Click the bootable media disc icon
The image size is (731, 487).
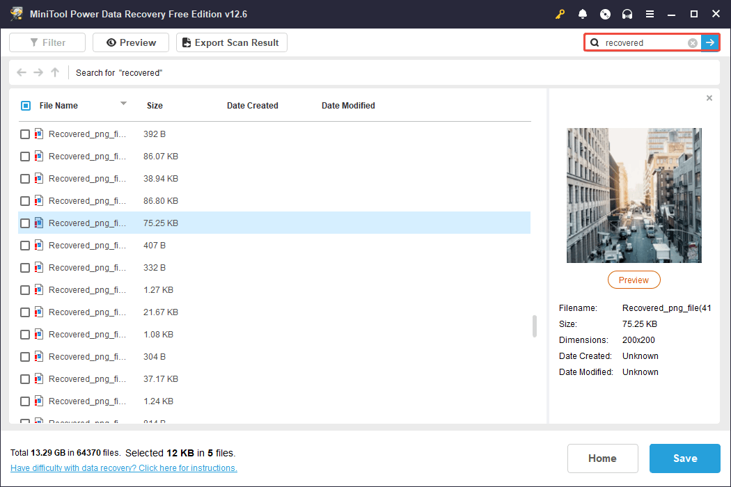pos(604,13)
